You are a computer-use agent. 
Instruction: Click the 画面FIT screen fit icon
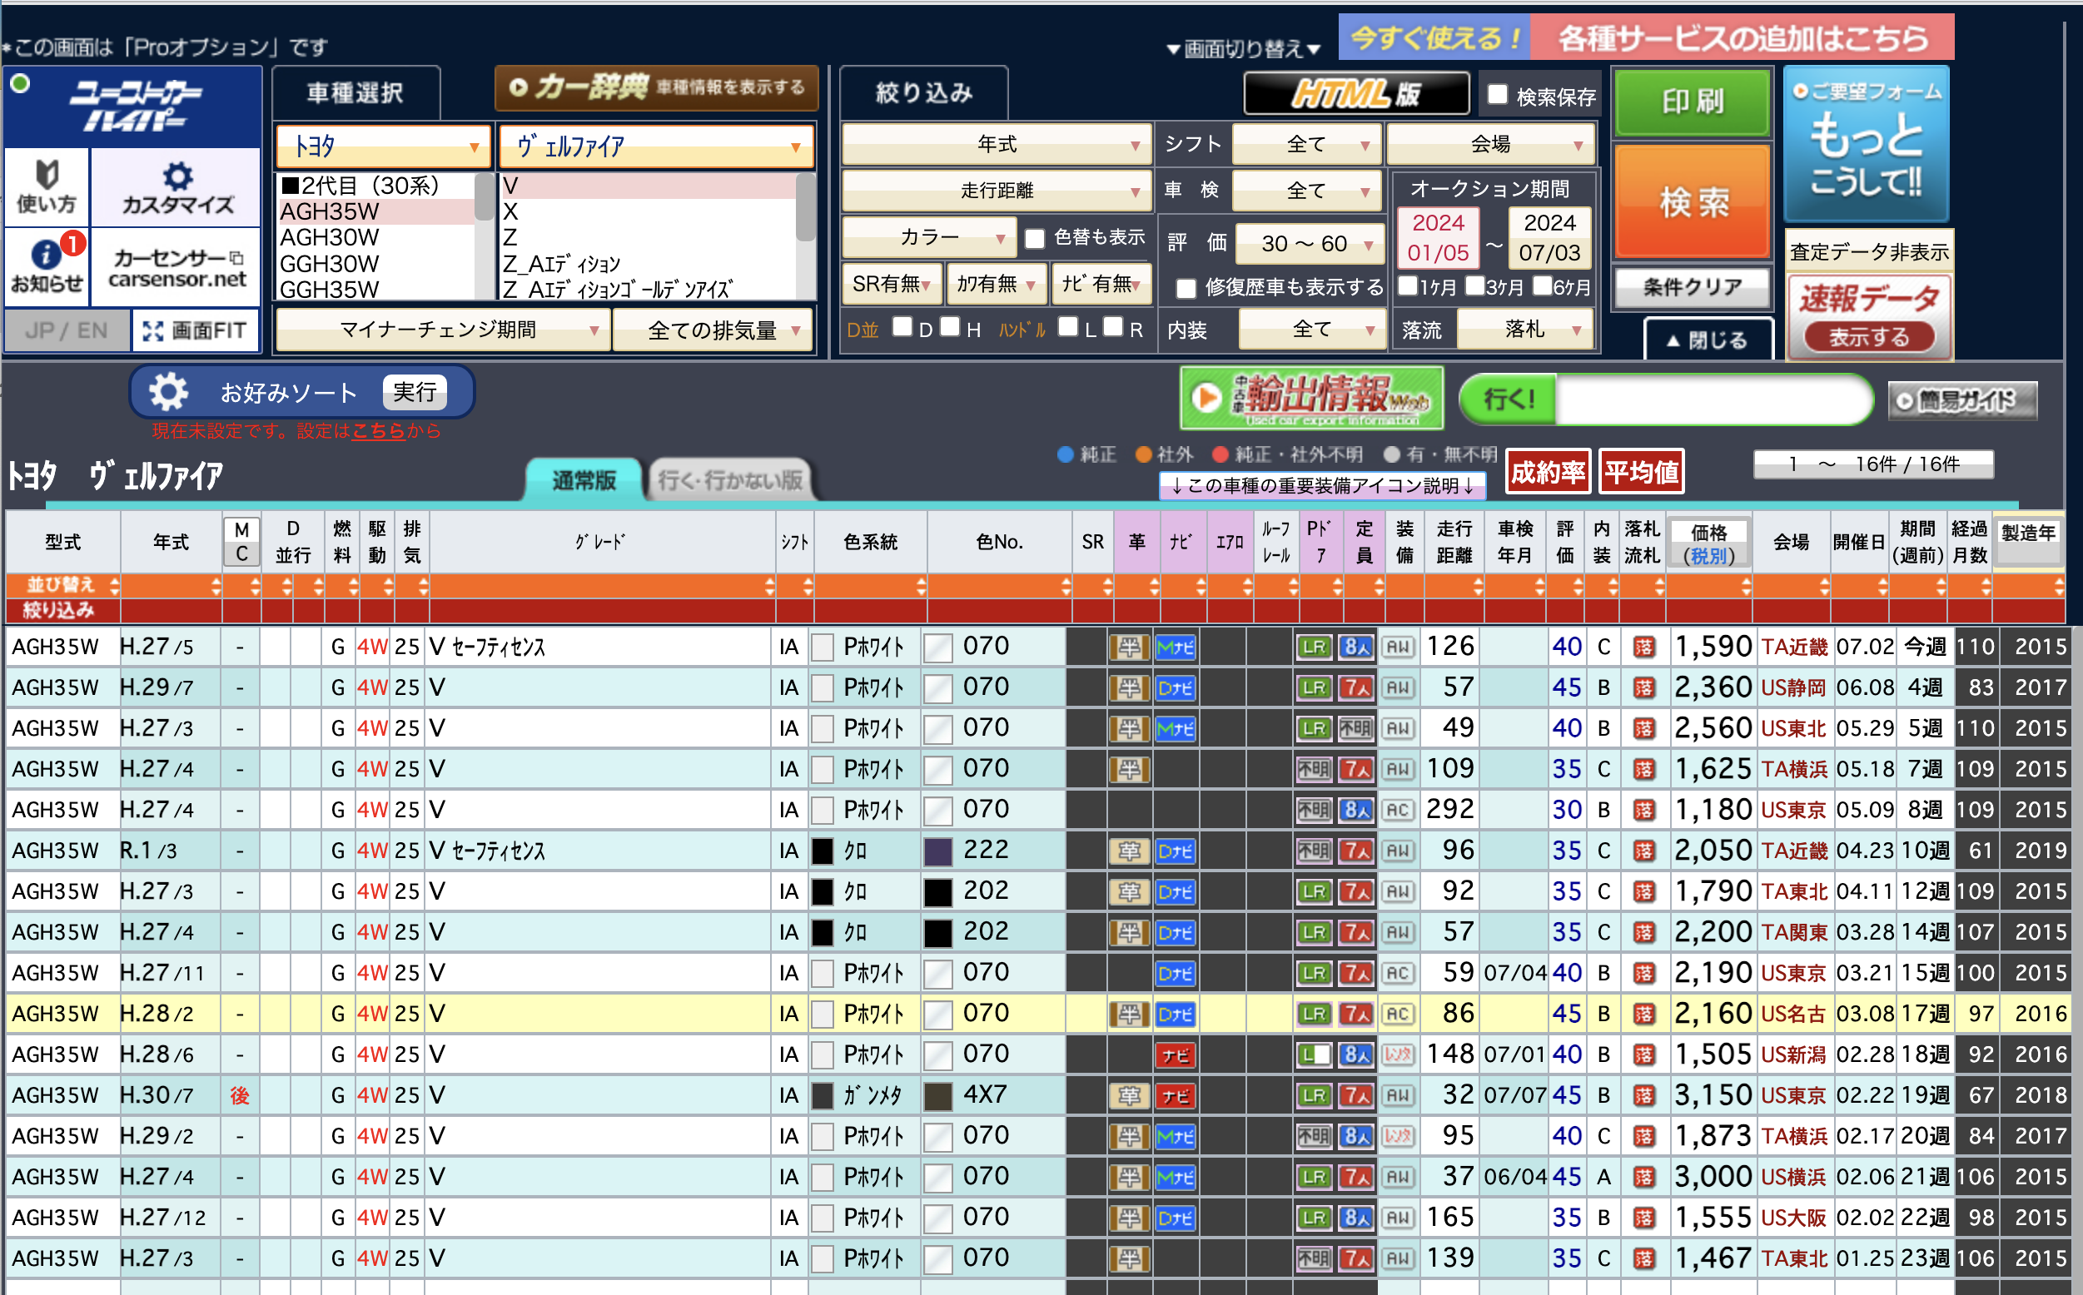point(196,330)
